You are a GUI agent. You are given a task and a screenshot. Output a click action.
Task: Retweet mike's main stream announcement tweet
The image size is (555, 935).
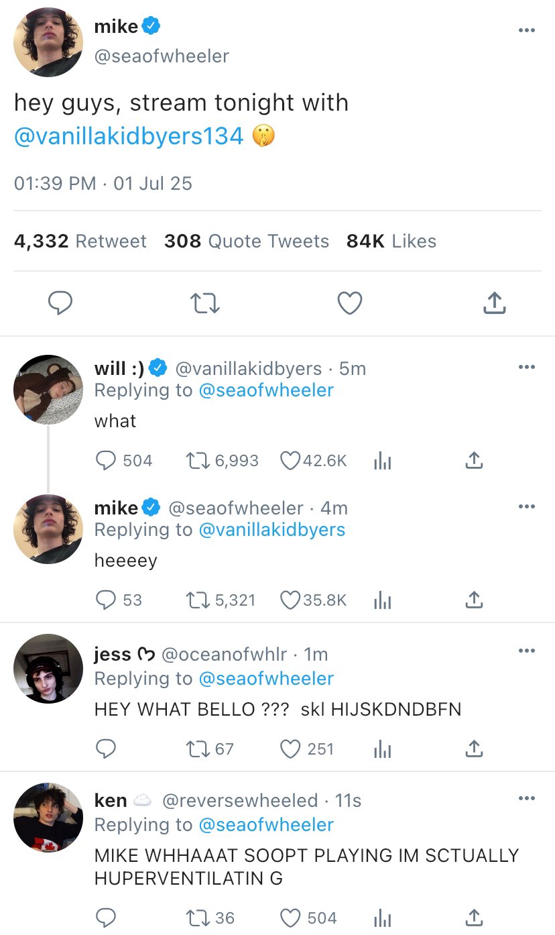205,304
